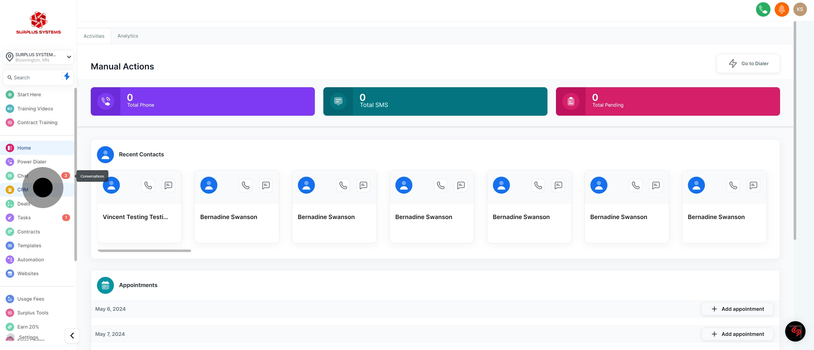Click the KS user avatar
The width and height of the screenshot is (814, 350).
click(800, 10)
